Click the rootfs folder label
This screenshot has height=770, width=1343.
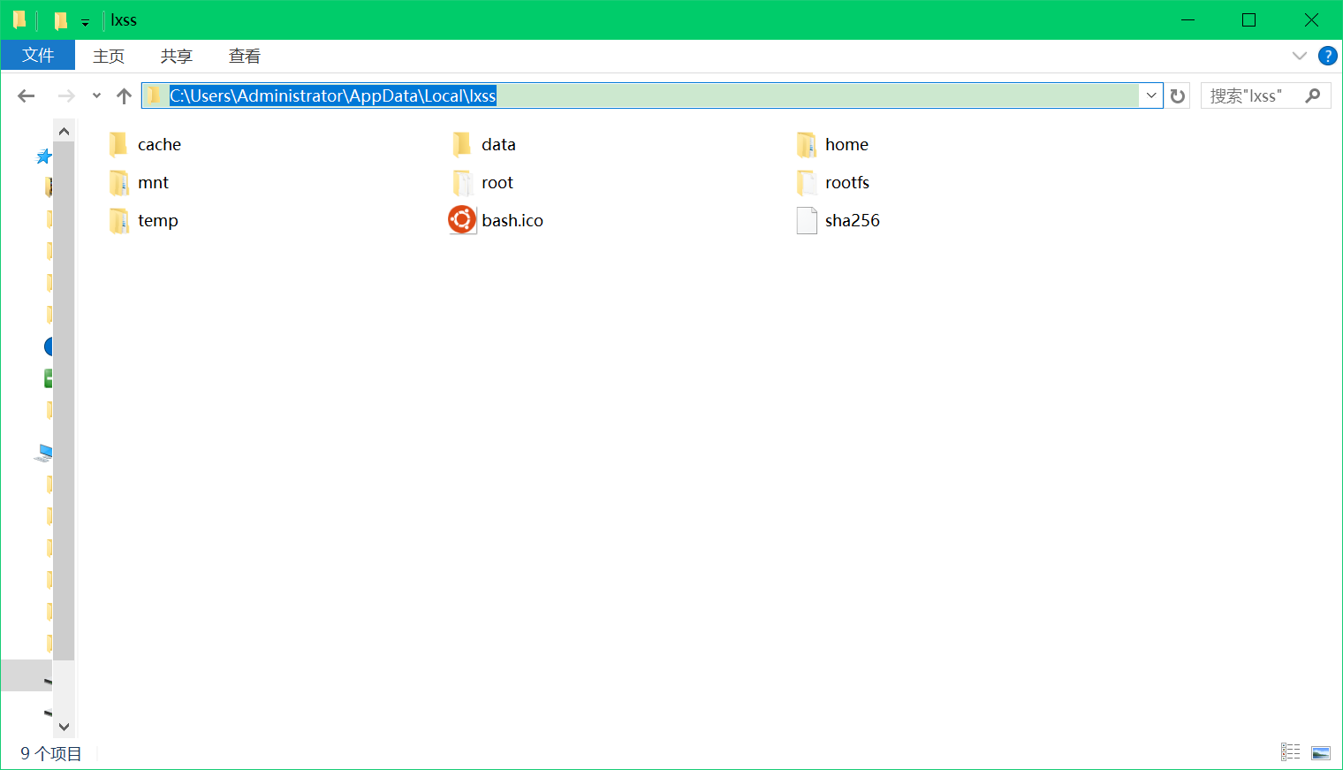tap(847, 182)
